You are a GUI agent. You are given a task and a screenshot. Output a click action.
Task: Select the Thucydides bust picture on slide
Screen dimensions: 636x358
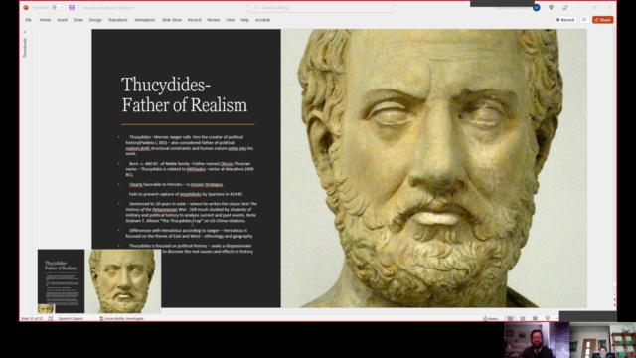click(434, 168)
